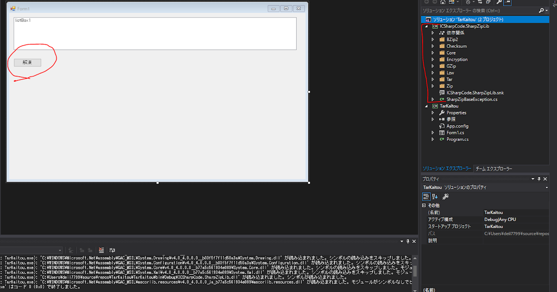Click the 解凍 button on Form1
Screen dimensions: 557x292
(26, 62)
